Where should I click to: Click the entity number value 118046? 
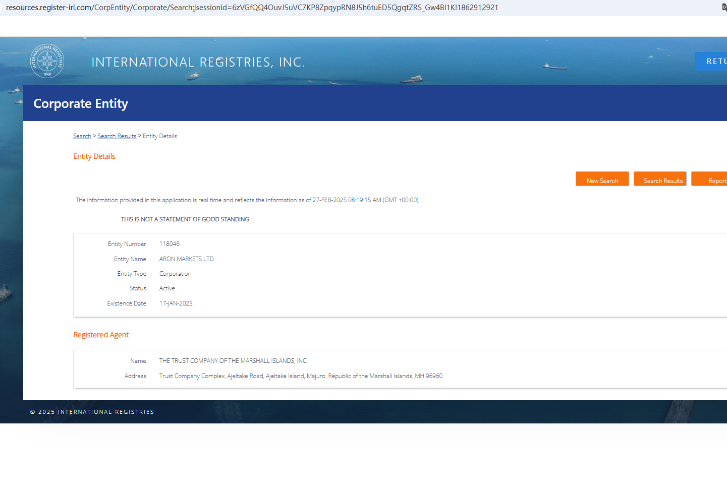pyautogui.click(x=169, y=244)
